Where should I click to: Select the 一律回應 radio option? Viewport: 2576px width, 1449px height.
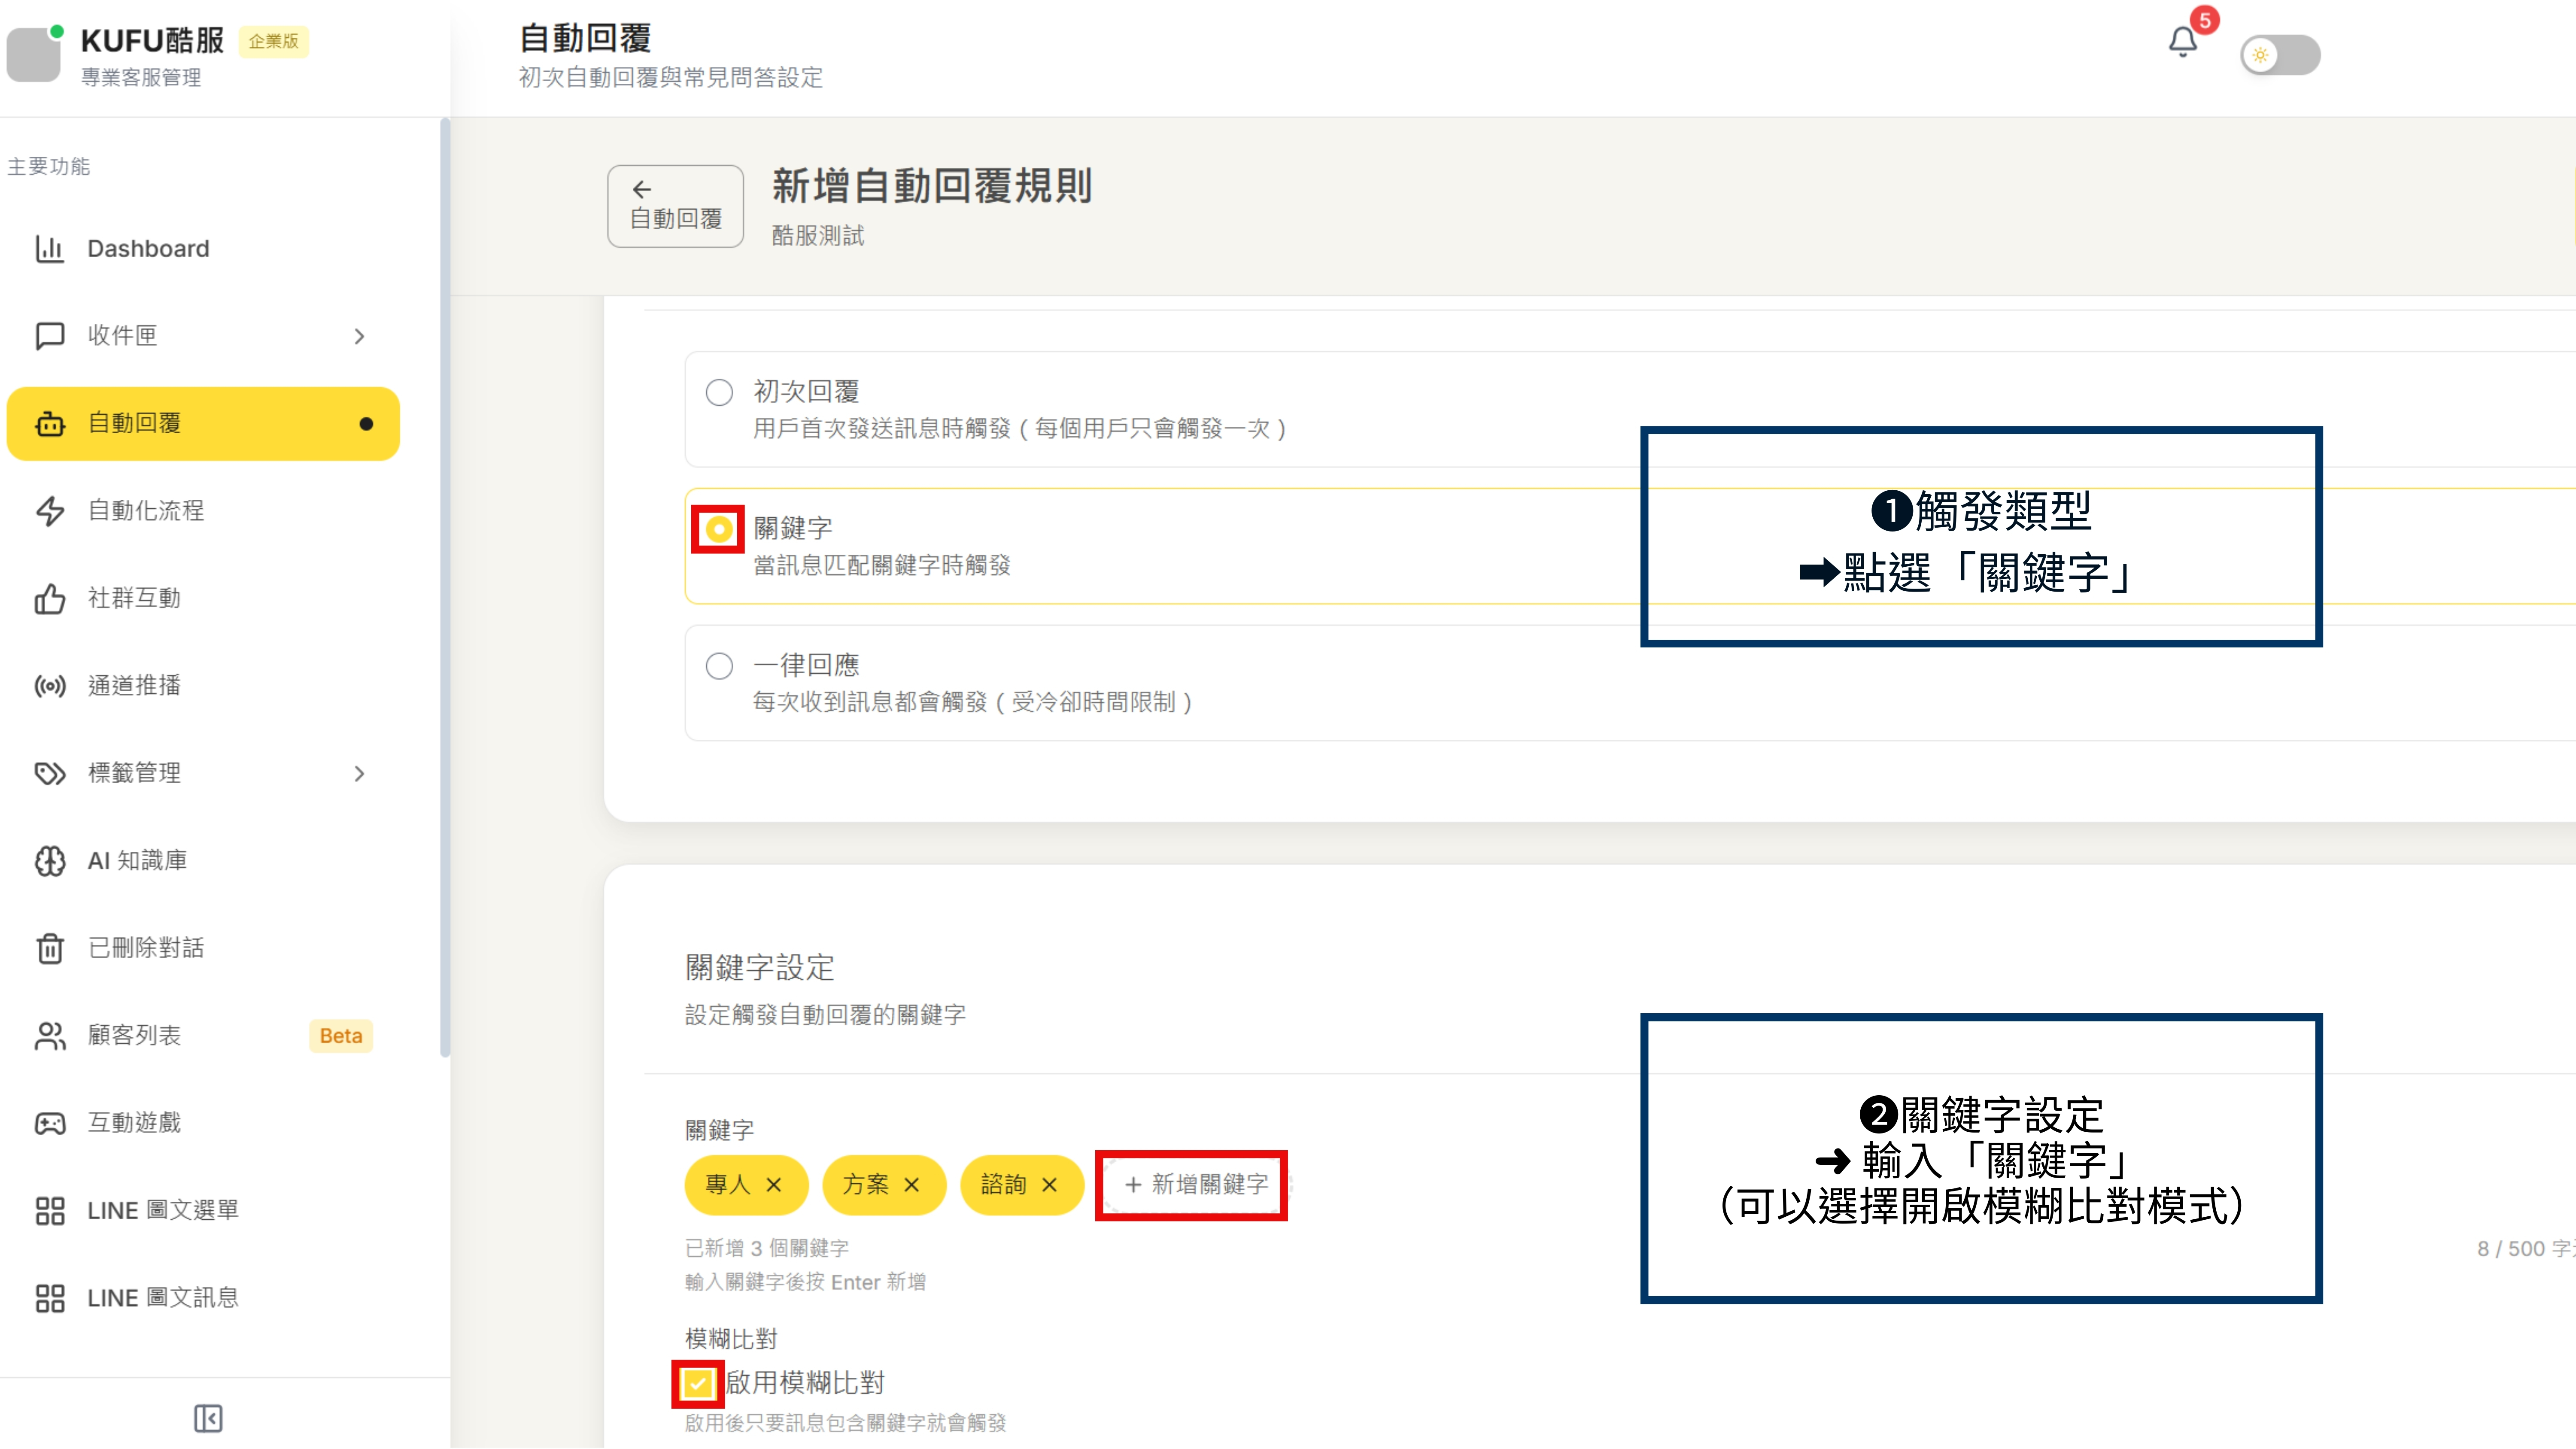[719, 666]
